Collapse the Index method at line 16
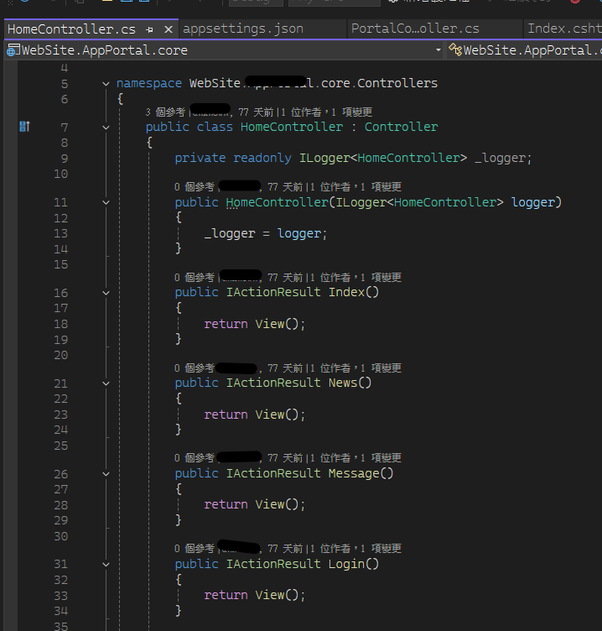Screen dimensions: 602x631 click(106, 293)
